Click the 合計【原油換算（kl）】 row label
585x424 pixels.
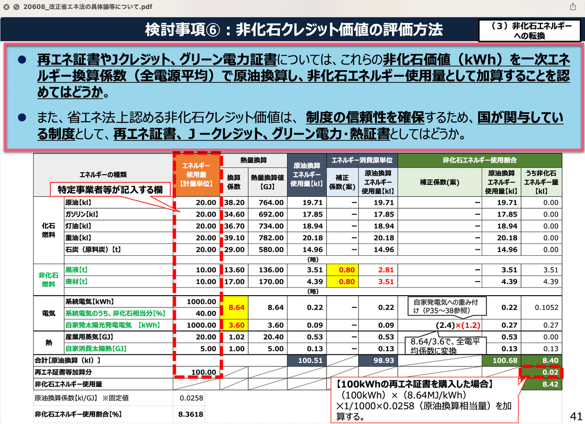pos(67,360)
